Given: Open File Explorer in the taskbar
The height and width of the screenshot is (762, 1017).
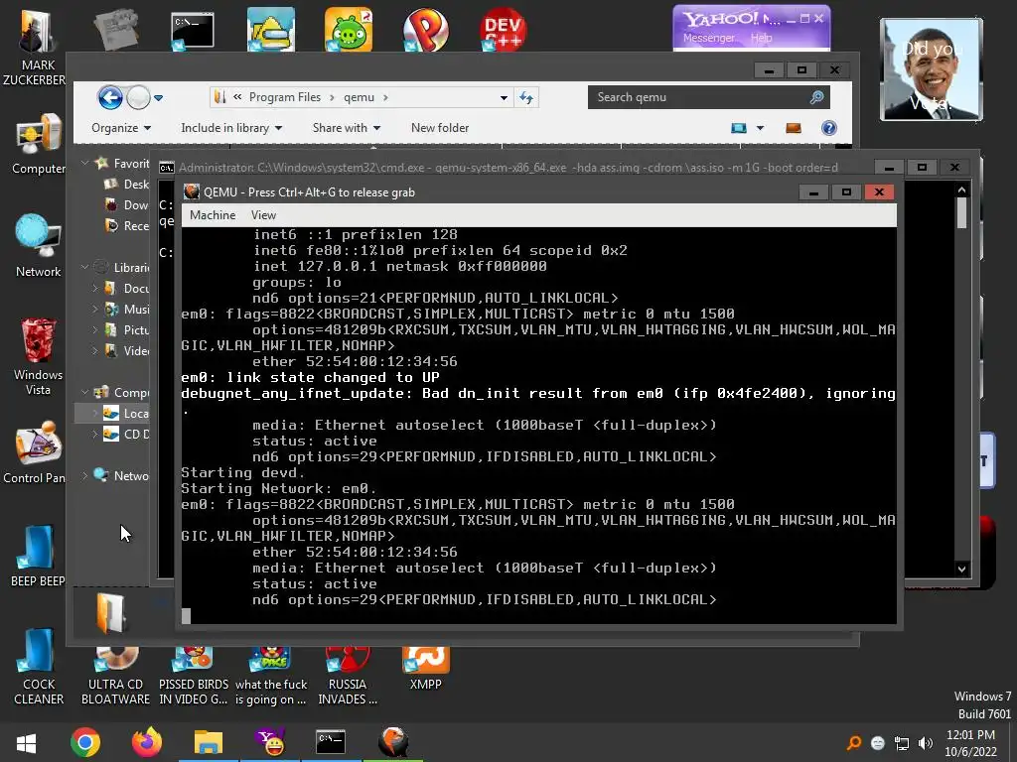Looking at the screenshot, I should 209,742.
